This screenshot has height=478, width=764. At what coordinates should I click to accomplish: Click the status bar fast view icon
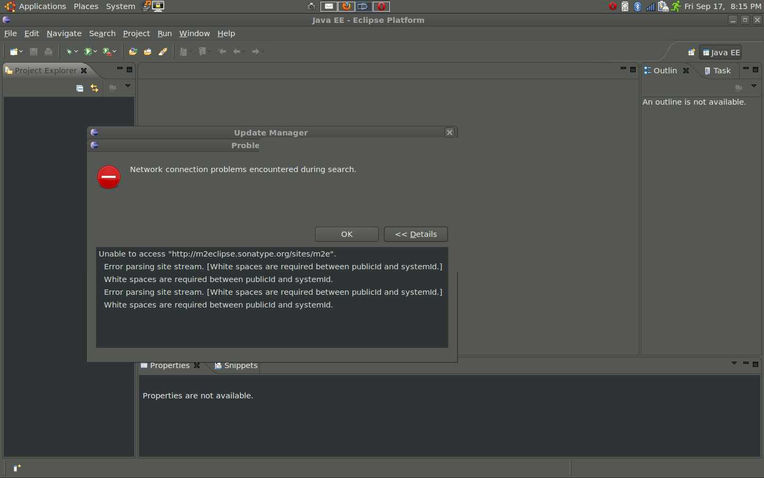pyautogui.click(x=17, y=468)
